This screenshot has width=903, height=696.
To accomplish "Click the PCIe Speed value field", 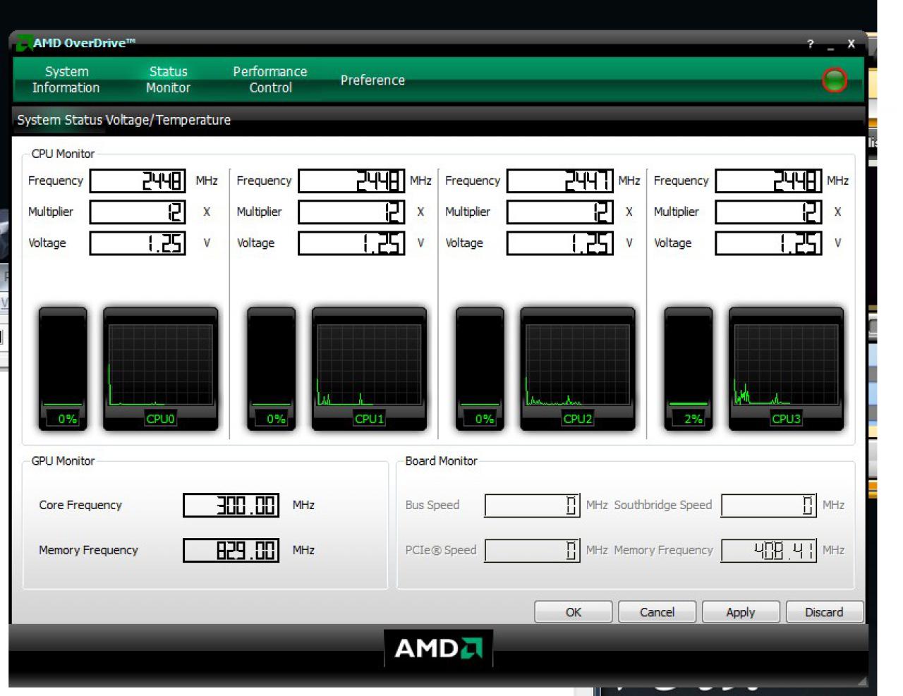I will pyautogui.click(x=533, y=550).
